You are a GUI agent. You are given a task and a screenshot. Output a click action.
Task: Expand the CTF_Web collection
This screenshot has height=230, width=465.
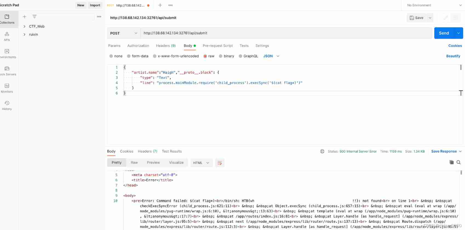pos(24,26)
